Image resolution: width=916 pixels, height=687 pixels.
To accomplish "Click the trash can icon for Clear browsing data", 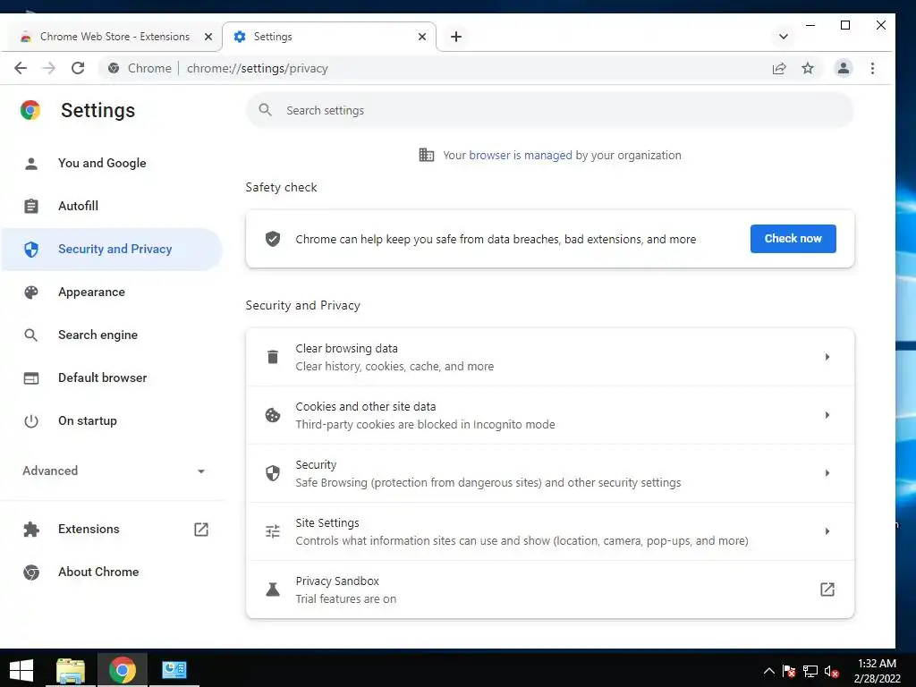I will click(273, 357).
